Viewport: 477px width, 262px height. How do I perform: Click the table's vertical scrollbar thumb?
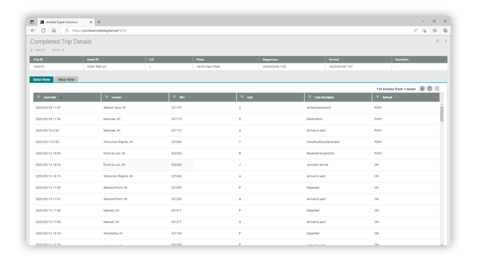(x=442, y=113)
